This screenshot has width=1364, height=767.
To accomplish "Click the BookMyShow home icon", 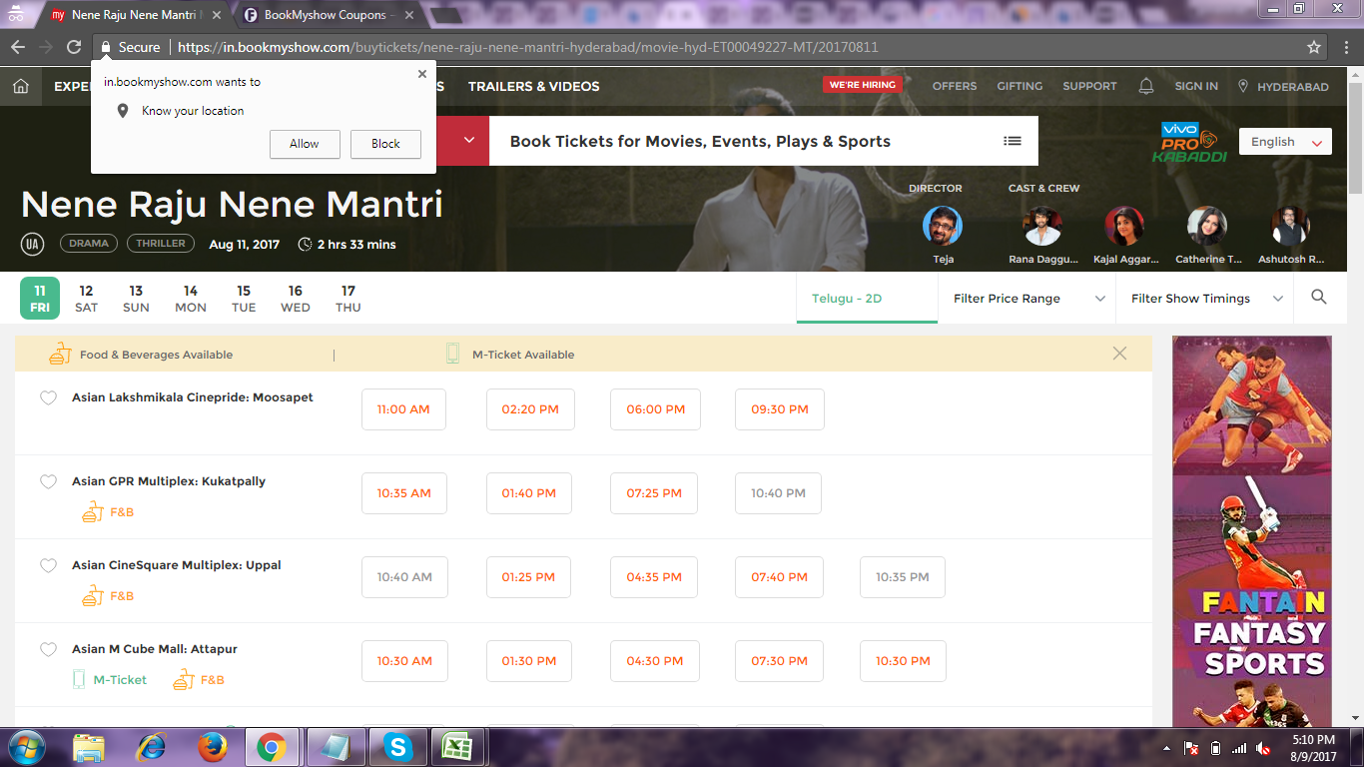I will [21, 86].
